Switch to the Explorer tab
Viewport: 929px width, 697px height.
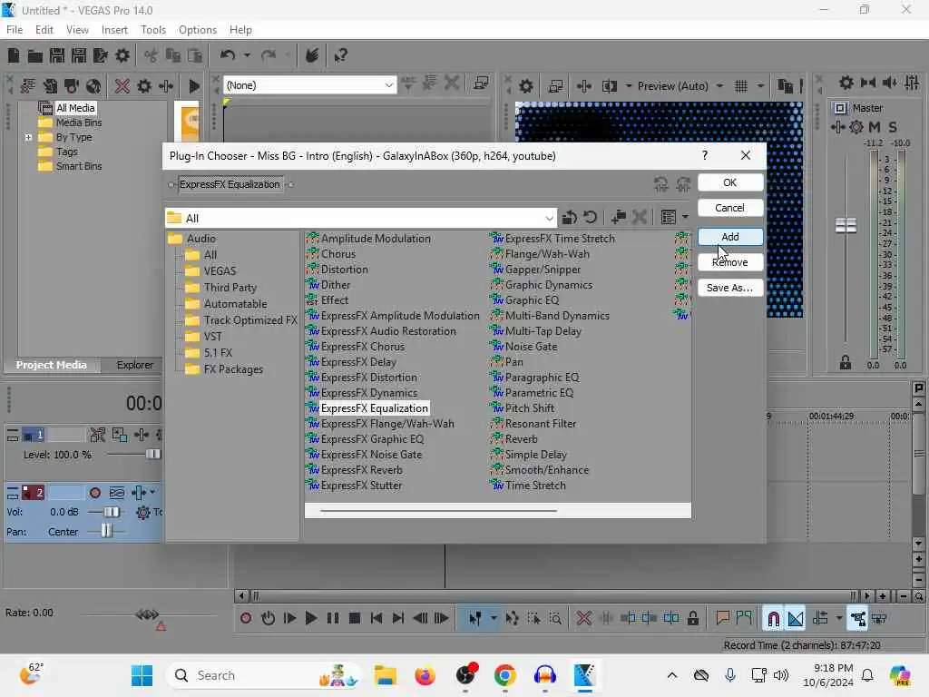point(134,365)
